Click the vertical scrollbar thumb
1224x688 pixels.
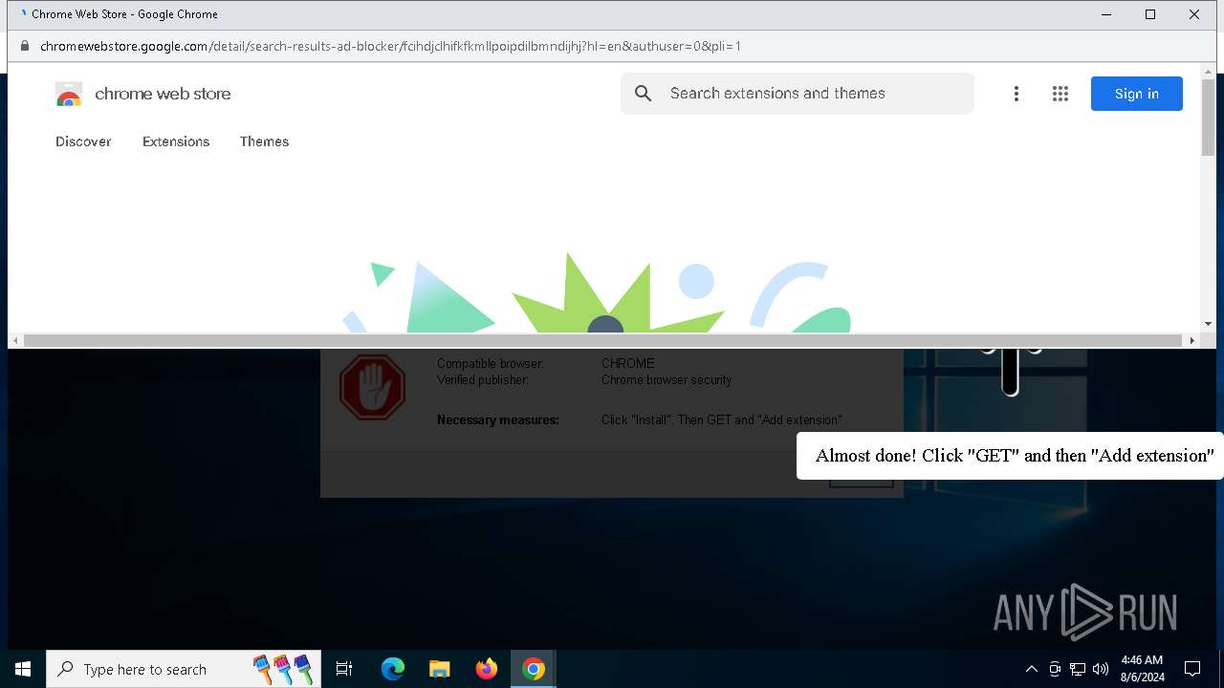click(1208, 118)
